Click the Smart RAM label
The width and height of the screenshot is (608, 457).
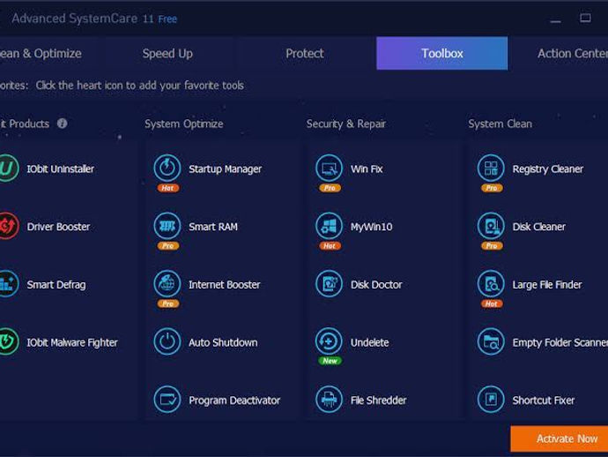point(213,227)
